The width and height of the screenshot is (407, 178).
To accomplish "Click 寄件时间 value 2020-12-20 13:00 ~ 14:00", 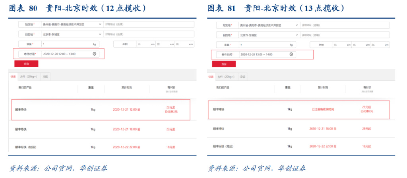I will [x=256, y=54].
